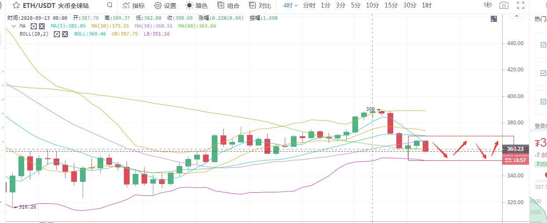
Task: Switch to 分时 time-sharing view
Action: click(309, 6)
